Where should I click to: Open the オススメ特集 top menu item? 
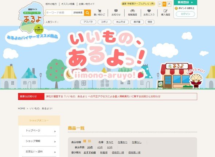pyautogui.click(x=68, y=4)
